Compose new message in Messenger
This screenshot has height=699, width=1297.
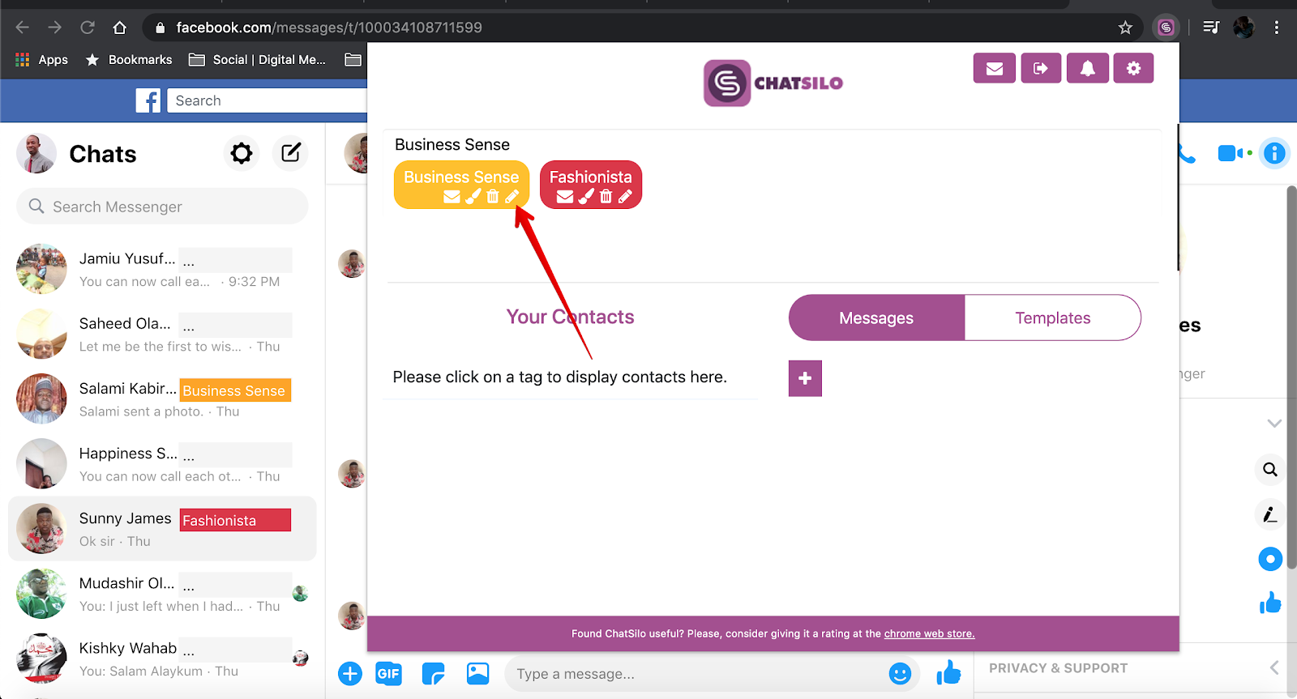[x=291, y=153]
